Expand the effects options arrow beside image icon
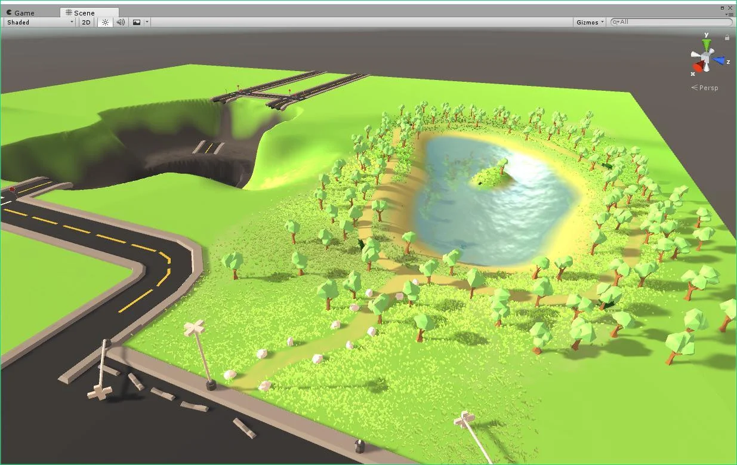The height and width of the screenshot is (465, 737). [x=147, y=22]
